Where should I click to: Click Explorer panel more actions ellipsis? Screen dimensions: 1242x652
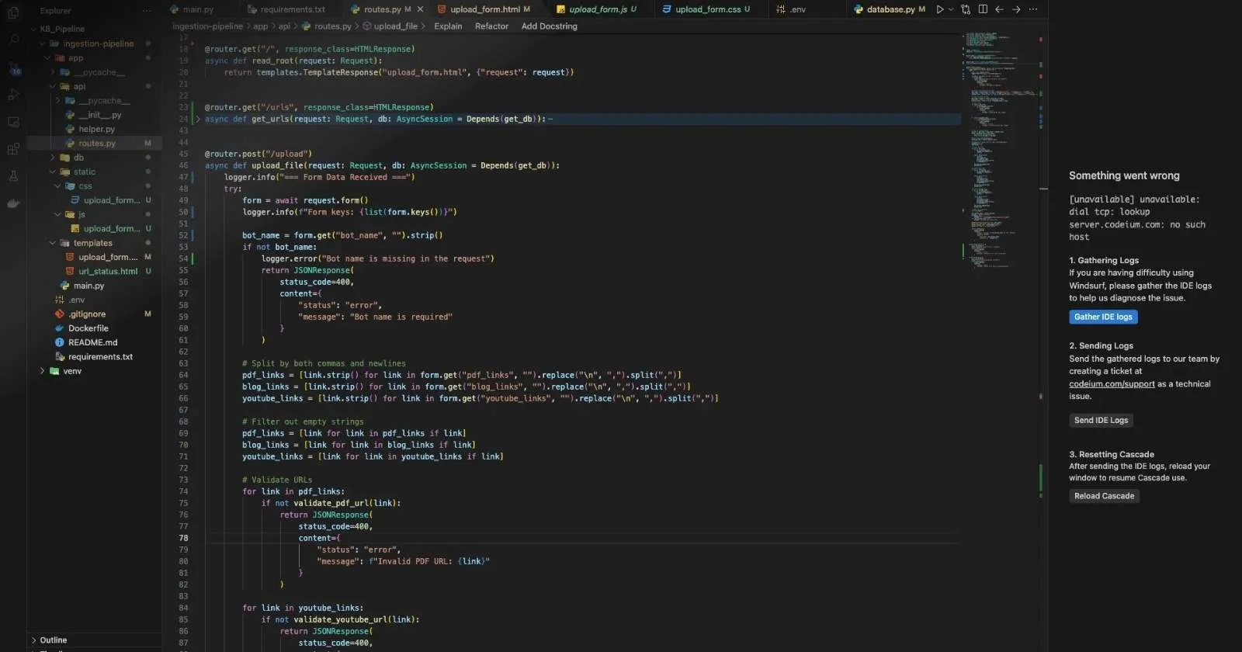(x=147, y=11)
